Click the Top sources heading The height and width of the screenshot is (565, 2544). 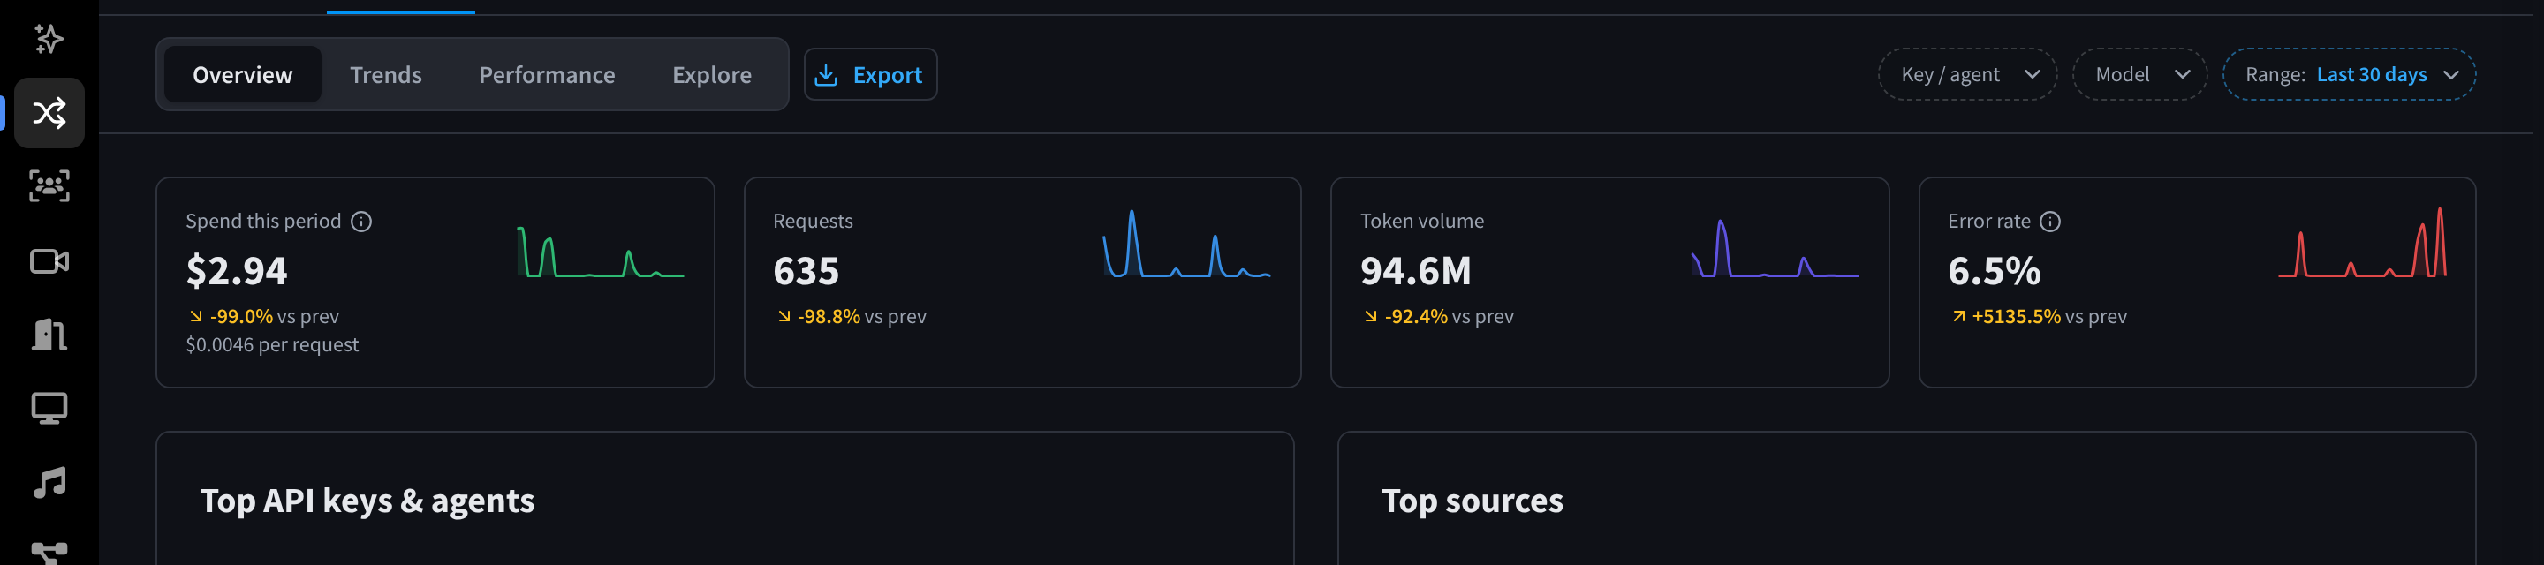pos(1472,501)
